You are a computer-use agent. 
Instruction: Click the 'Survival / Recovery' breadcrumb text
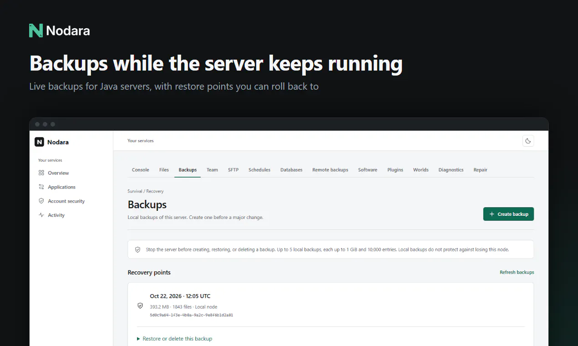146,191
